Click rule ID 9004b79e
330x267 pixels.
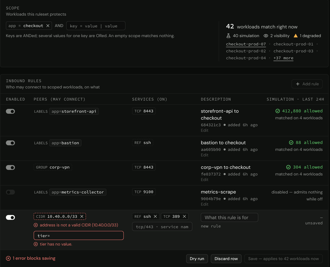click(211, 199)
